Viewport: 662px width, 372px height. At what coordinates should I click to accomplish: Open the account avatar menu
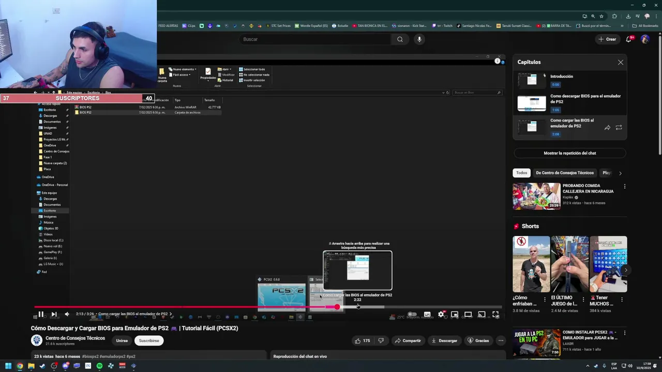[645, 39]
